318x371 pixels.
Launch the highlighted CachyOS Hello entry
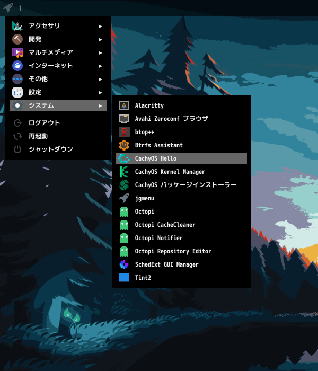tap(181, 158)
